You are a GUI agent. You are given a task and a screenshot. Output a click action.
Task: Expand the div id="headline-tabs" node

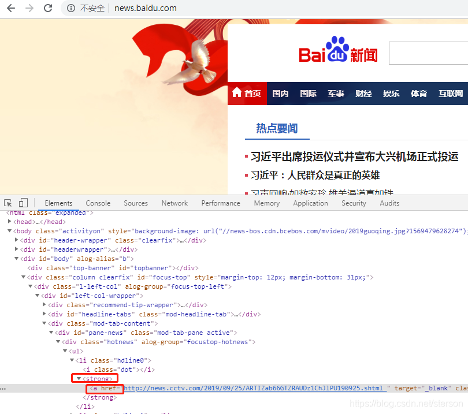[x=44, y=314]
